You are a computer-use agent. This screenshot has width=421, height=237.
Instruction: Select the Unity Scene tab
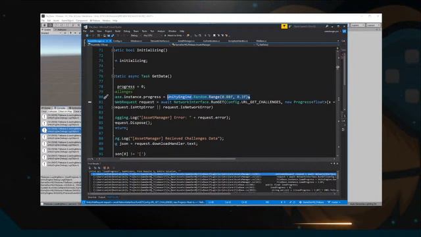point(47,30)
